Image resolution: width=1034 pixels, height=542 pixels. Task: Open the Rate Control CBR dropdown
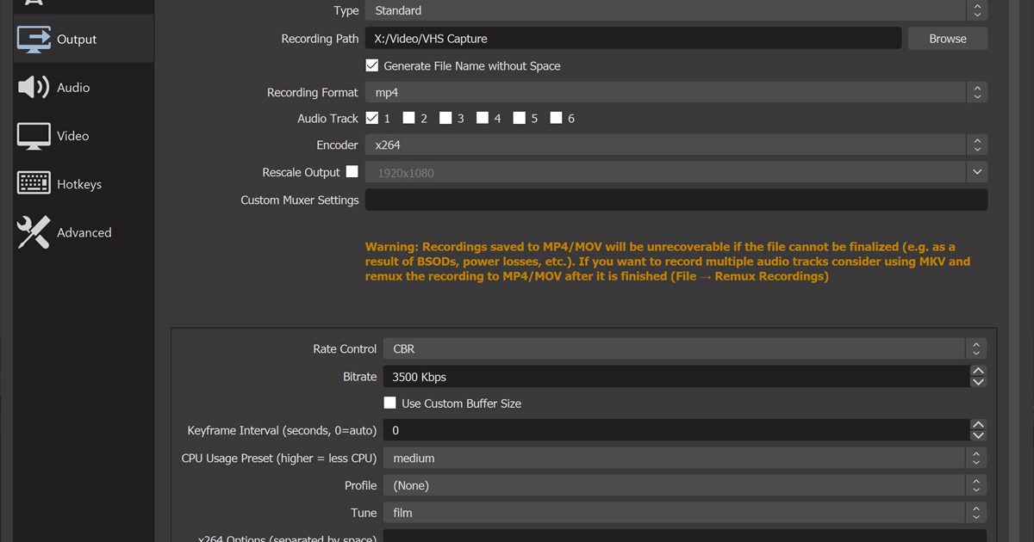(x=684, y=348)
